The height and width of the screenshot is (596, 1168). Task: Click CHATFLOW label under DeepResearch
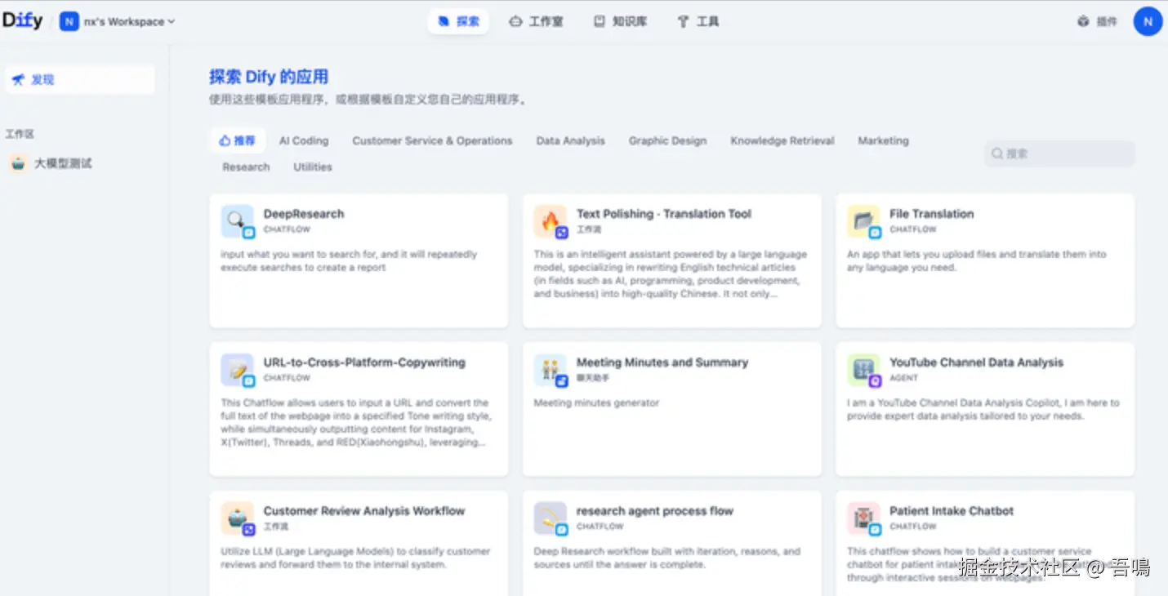click(287, 229)
